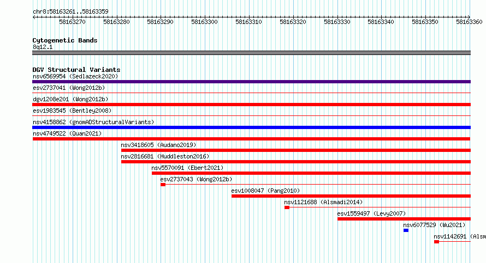Click ruler position 58163300
The height and width of the screenshot is (263, 486).
click(205, 22)
